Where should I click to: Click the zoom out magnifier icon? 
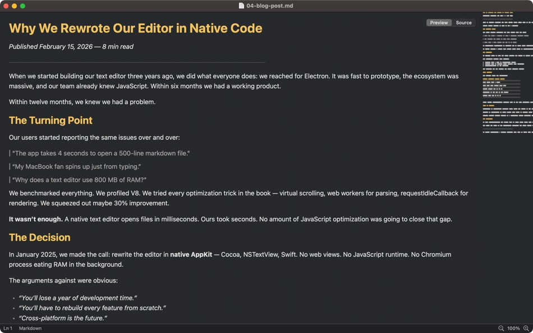point(501,329)
